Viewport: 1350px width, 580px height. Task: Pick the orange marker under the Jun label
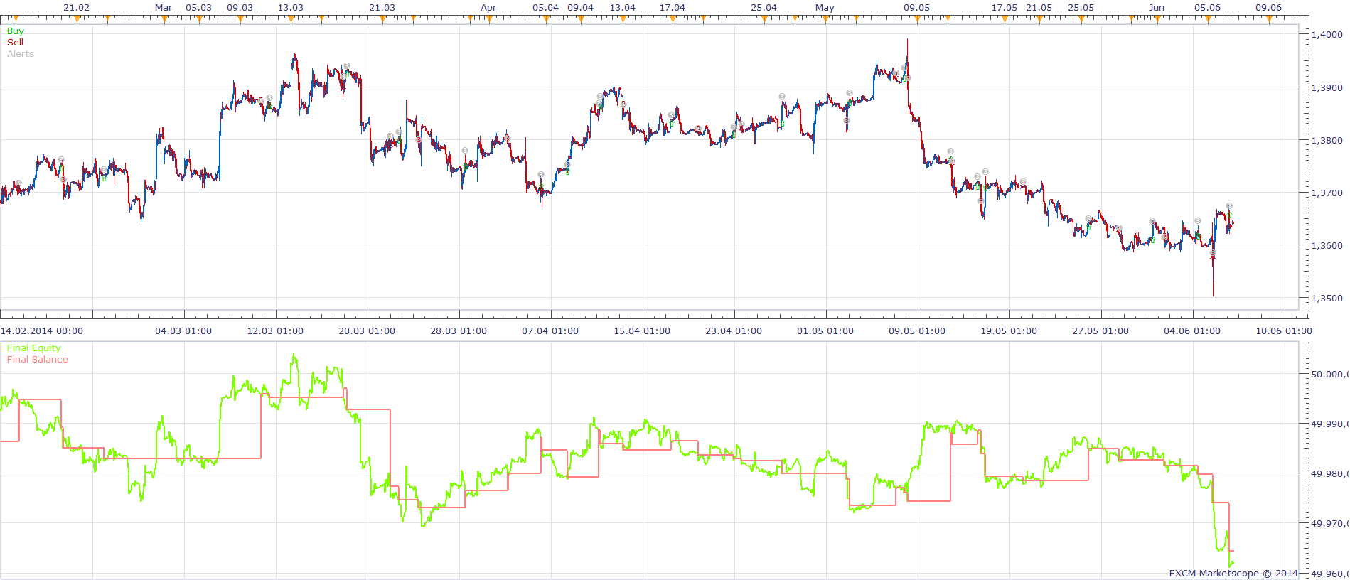click(1157, 19)
